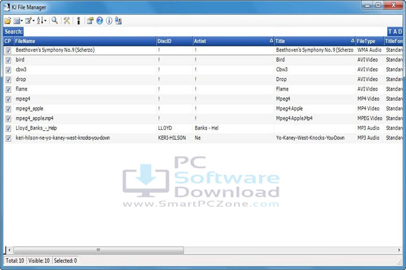
Task: Click the edit pencil toolbar icon
Action: [x=28, y=20]
